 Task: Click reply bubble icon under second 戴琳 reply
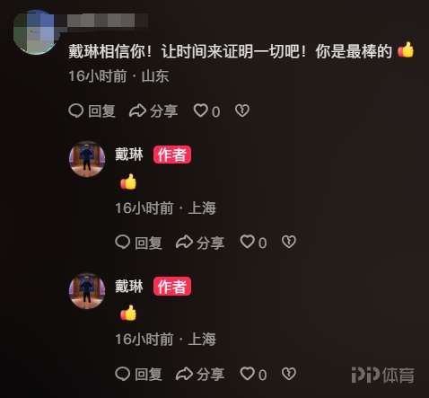(x=123, y=374)
